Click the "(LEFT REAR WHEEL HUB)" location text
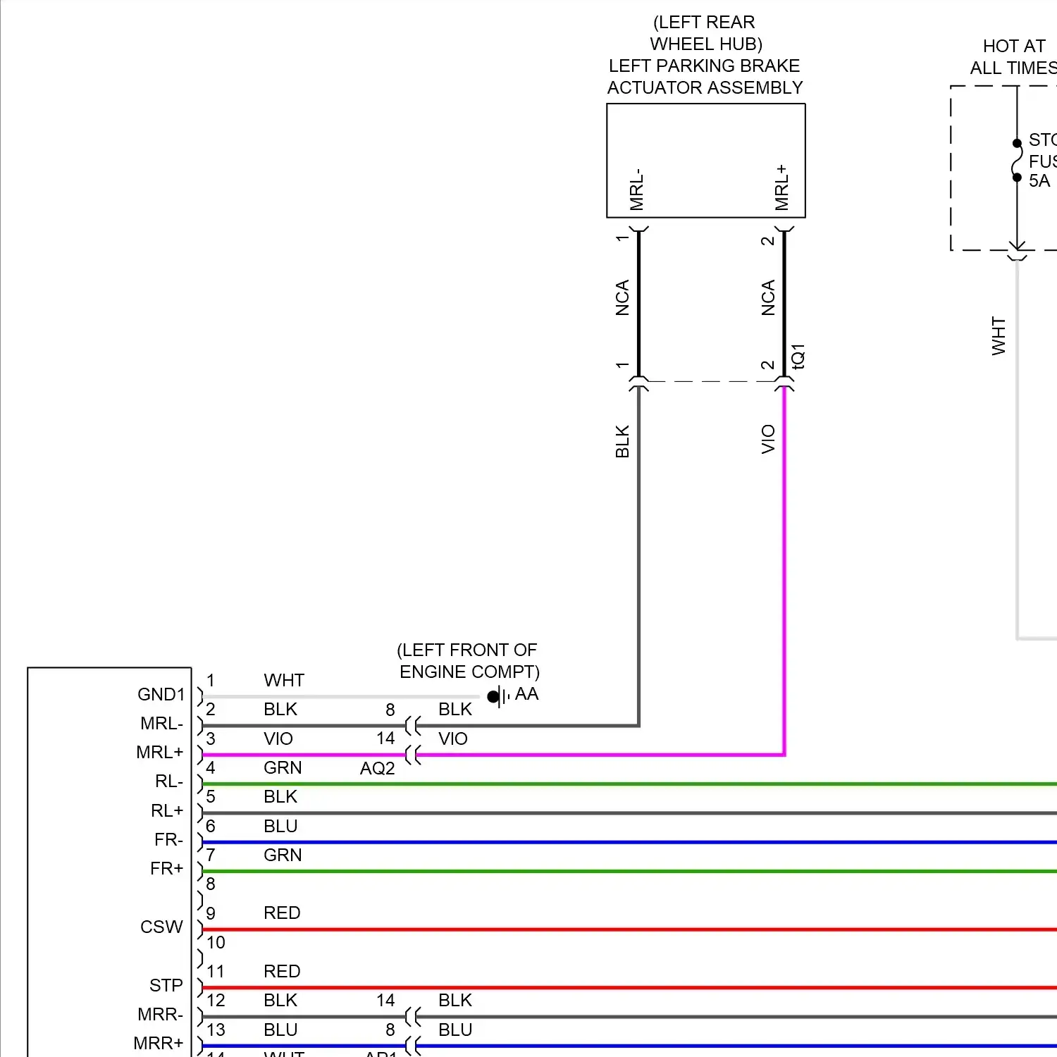This screenshot has height=1057, width=1057. [x=705, y=33]
